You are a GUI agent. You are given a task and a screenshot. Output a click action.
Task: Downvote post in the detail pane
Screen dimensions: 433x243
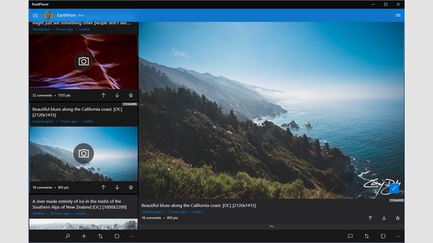(384, 218)
